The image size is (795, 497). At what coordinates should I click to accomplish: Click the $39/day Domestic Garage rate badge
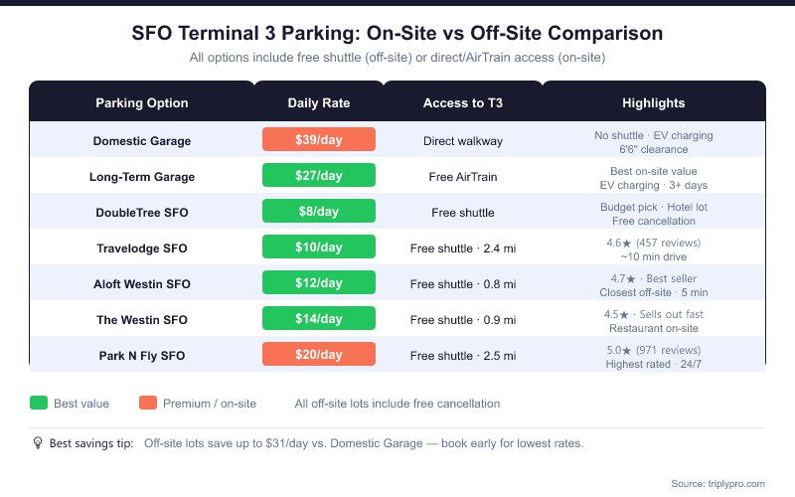(318, 139)
